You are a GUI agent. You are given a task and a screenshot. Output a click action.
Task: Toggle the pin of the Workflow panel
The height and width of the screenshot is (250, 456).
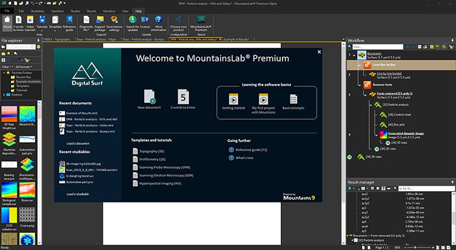pos(452,40)
